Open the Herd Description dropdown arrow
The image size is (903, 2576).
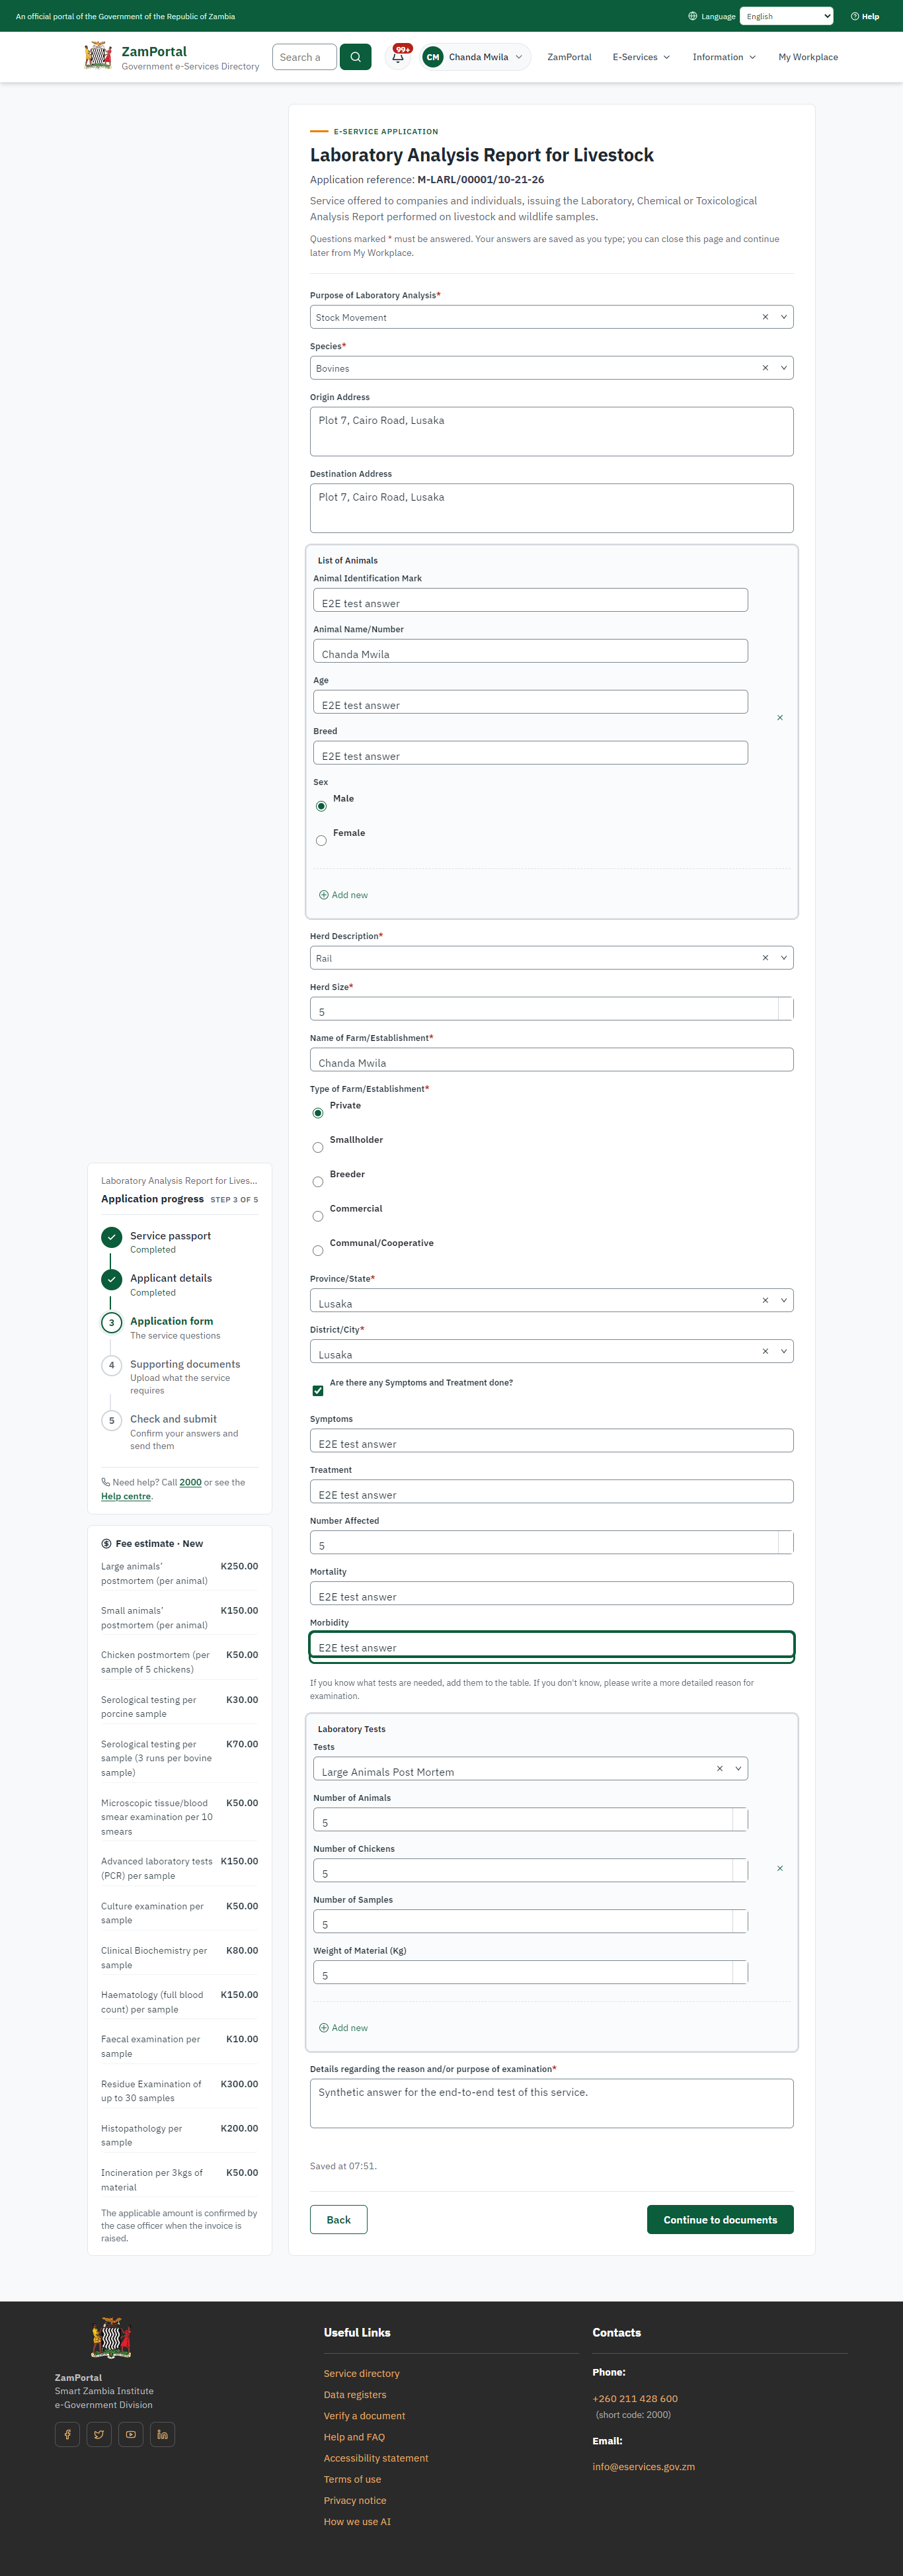784,958
